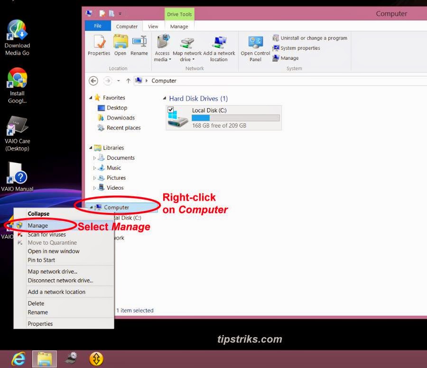Expand the Music library node

click(x=94, y=168)
